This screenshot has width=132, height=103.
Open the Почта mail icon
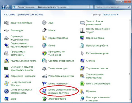[44, 45]
